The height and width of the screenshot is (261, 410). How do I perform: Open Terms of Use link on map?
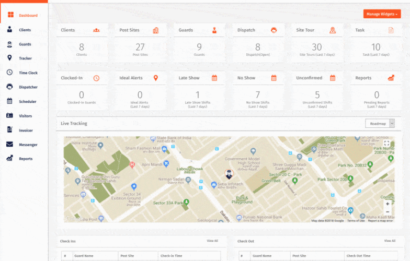[x=356, y=221]
